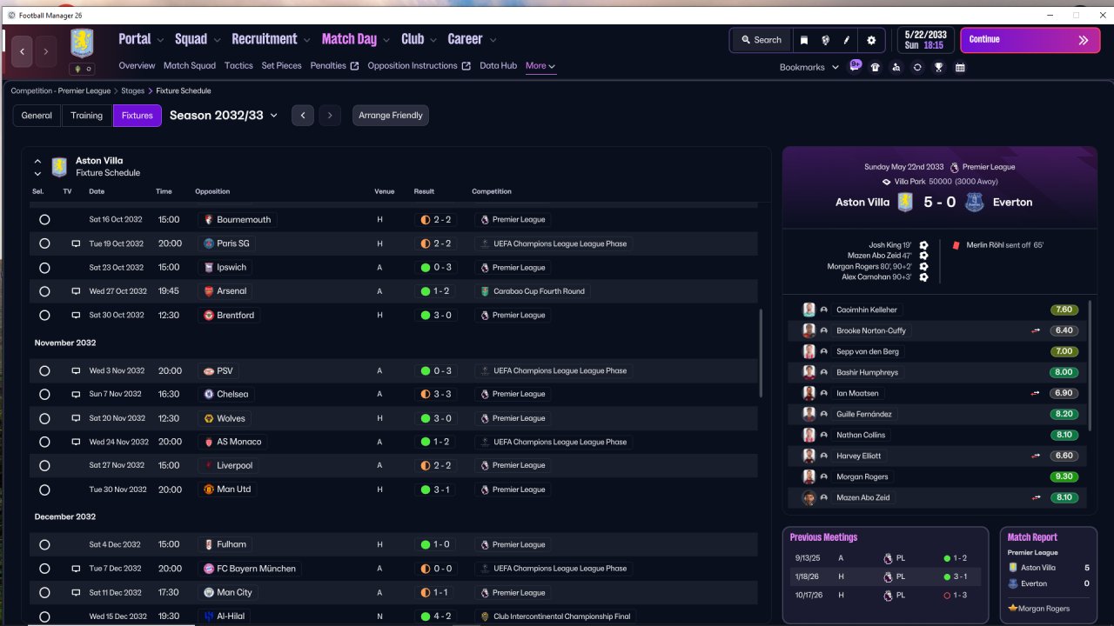Open the calendar shortcut icon
Screen dimensions: 1114x626
pyautogui.click(x=960, y=67)
